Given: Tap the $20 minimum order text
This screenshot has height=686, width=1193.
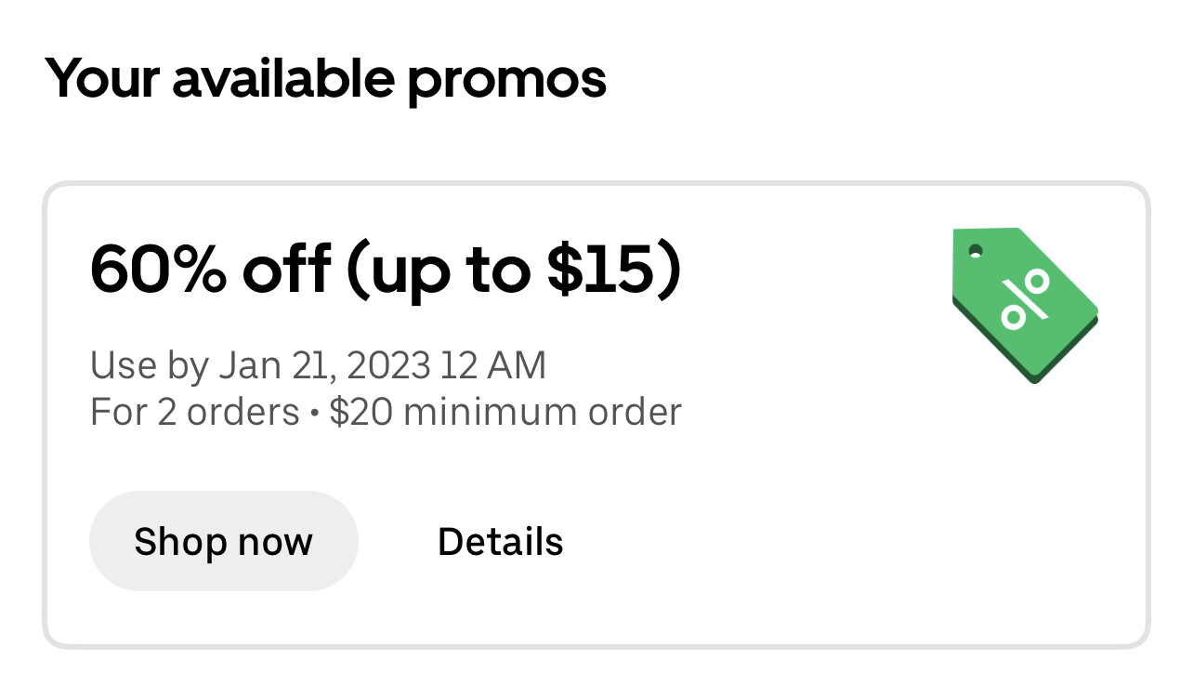Looking at the screenshot, I should coord(505,412).
